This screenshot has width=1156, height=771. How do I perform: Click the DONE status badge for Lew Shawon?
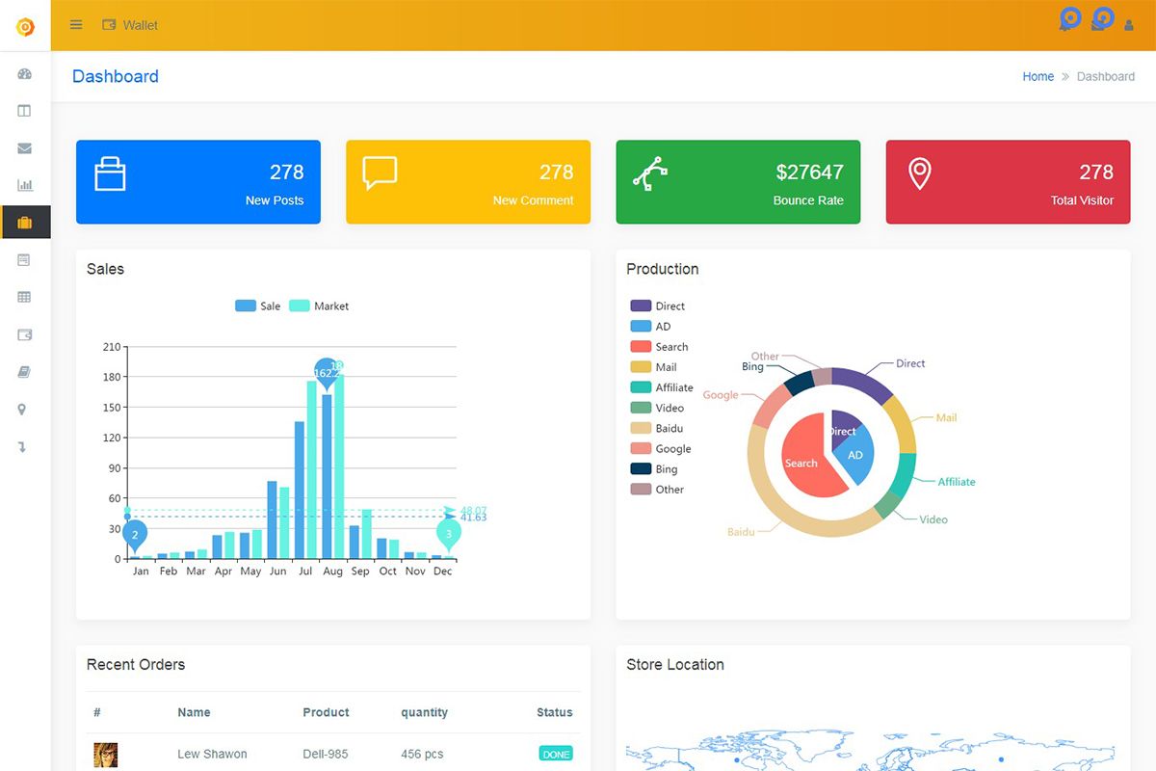[x=556, y=754]
